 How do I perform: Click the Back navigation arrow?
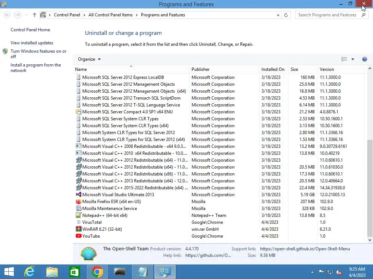7,15
